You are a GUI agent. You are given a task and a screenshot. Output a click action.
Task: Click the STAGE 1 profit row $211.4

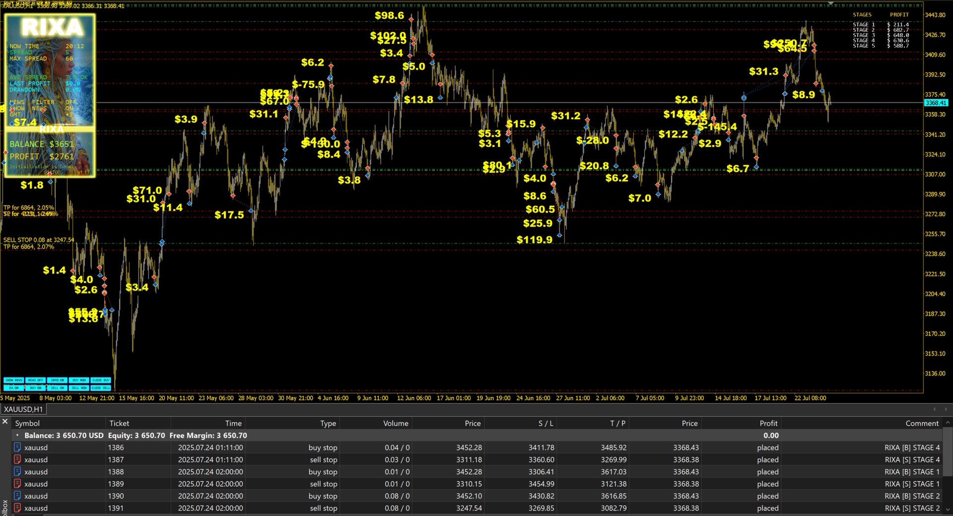point(881,24)
